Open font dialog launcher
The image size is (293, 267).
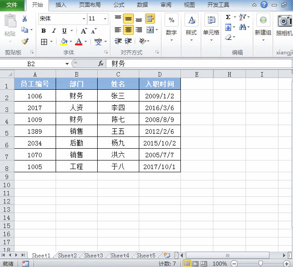click(x=106, y=52)
